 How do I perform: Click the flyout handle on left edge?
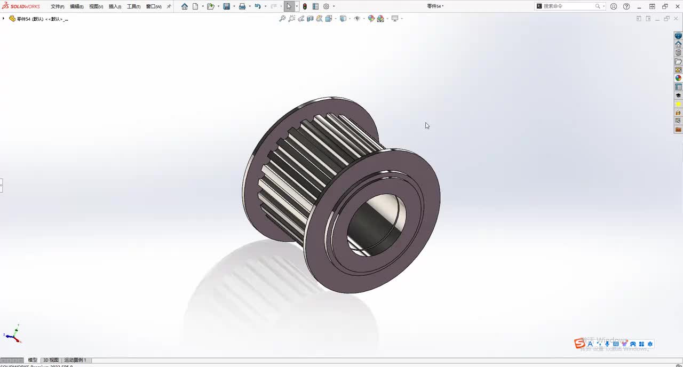pyautogui.click(x=1, y=185)
